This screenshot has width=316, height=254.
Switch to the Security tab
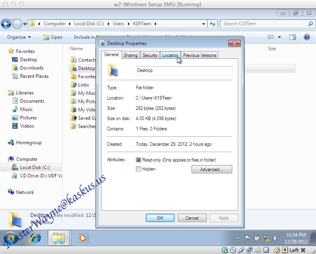[x=150, y=55]
